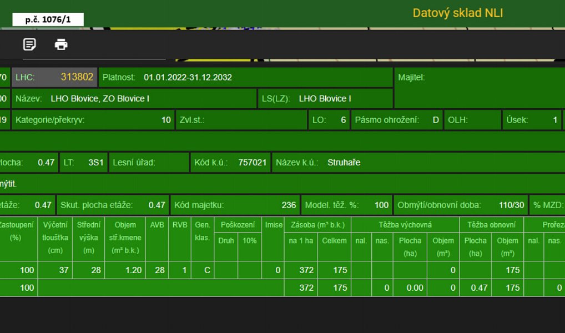
Task: Click the Výčetní tloušťka column header
Action: pyautogui.click(x=55, y=238)
